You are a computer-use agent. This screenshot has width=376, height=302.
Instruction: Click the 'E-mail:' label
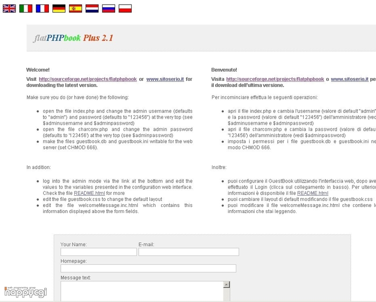point(146,245)
